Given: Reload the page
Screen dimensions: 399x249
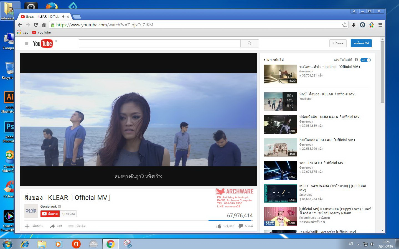Looking at the screenshot, I should pyautogui.click(x=36, y=25).
